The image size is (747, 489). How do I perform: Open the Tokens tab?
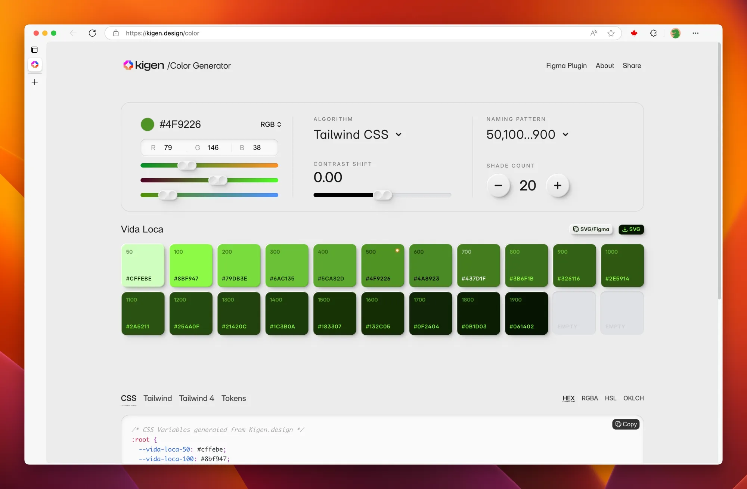tap(233, 398)
